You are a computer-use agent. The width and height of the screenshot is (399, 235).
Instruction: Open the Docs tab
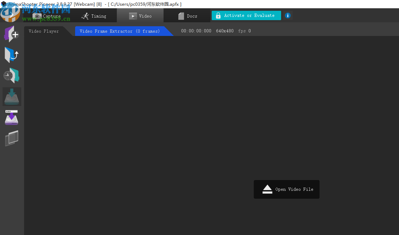tap(187, 16)
